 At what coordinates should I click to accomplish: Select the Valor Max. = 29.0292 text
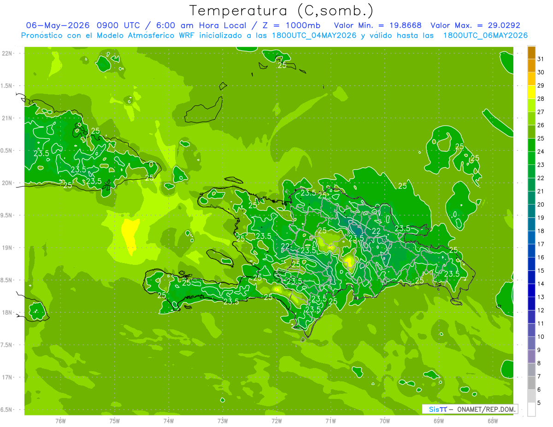[x=475, y=25]
